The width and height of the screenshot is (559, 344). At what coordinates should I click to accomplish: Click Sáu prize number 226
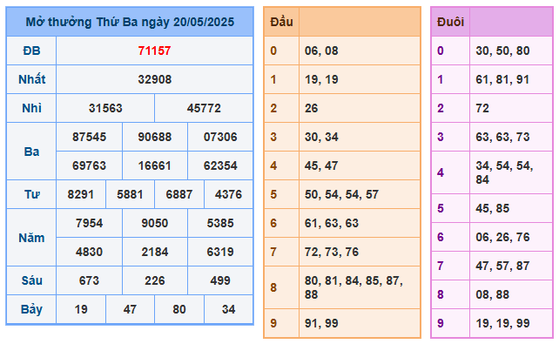[x=155, y=280]
